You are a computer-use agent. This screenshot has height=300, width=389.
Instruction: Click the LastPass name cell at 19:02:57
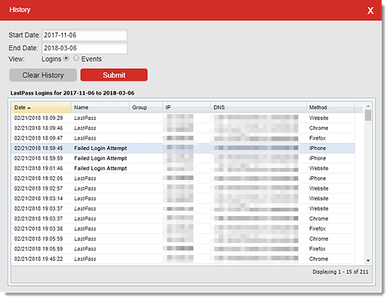click(x=85, y=188)
